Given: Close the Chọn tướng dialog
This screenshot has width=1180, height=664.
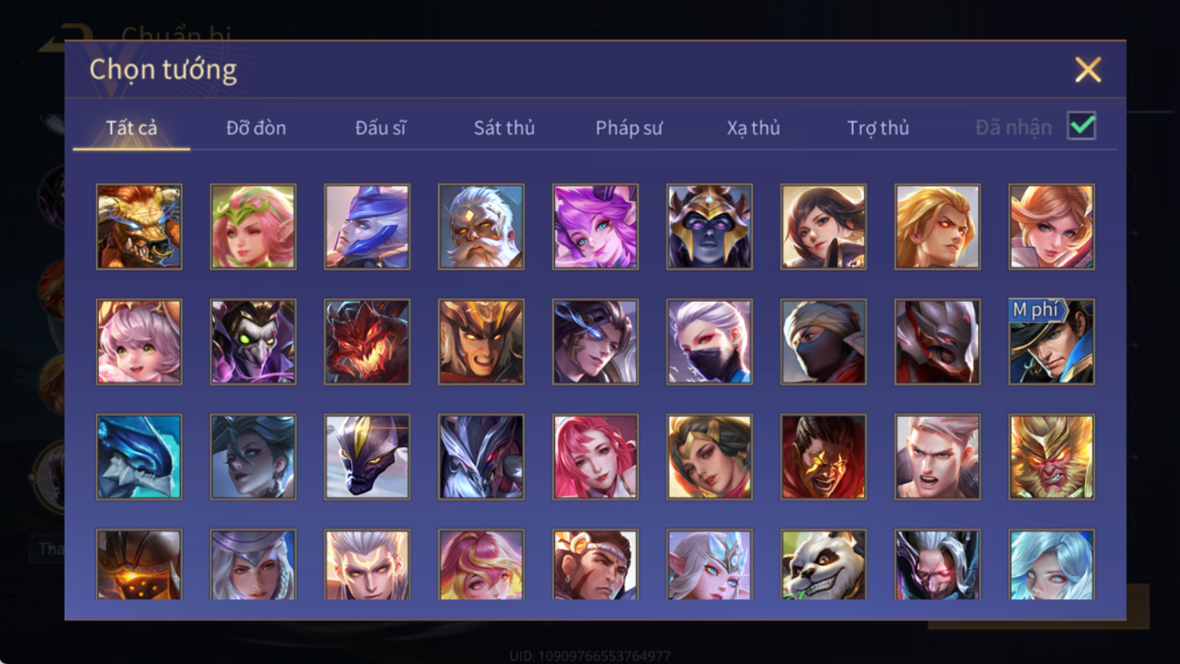Looking at the screenshot, I should click(x=1088, y=70).
